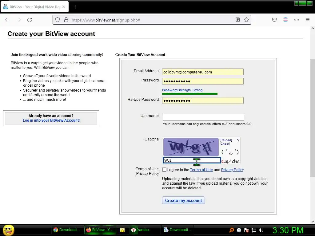The width and height of the screenshot is (315, 236).
Task: Open the Terms of Use link
Action: [201, 170]
